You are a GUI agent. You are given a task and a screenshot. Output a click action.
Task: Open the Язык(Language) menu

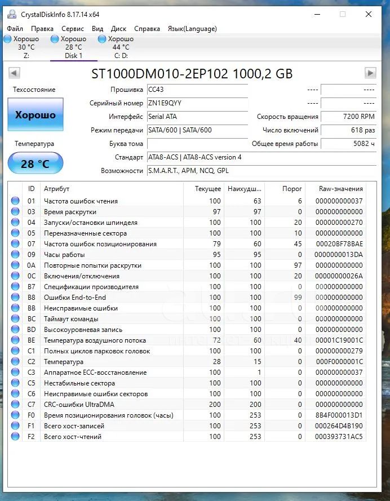[x=192, y=29]
